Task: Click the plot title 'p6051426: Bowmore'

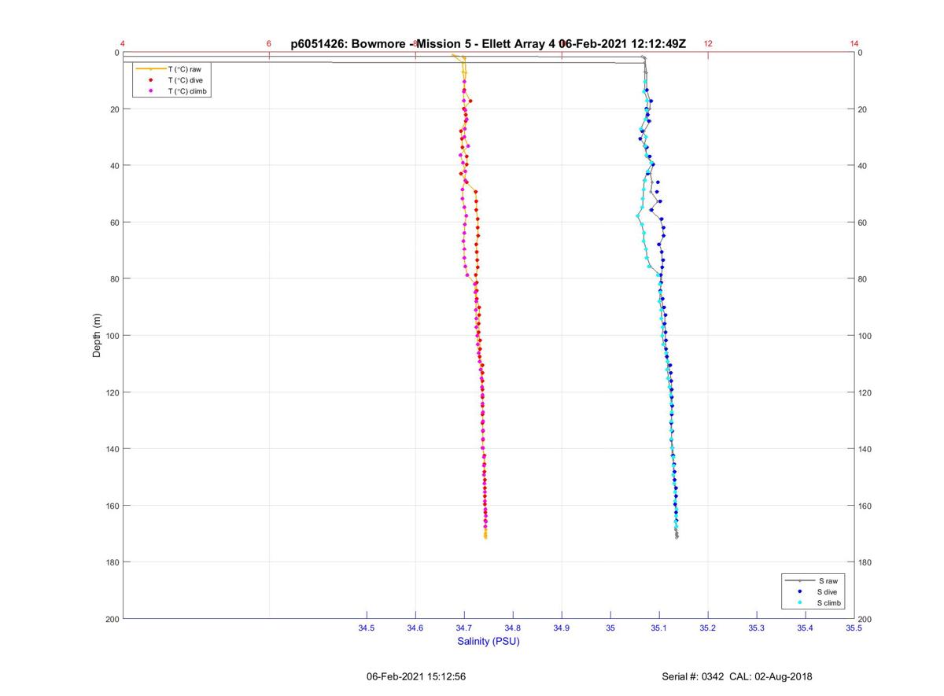Action: pos(351,44)
